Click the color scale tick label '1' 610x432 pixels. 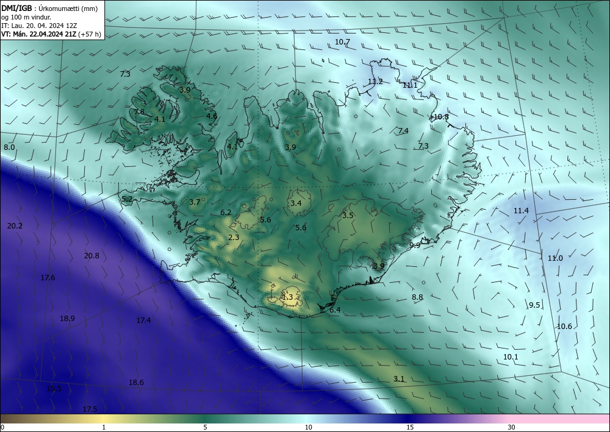click(104, 427)
